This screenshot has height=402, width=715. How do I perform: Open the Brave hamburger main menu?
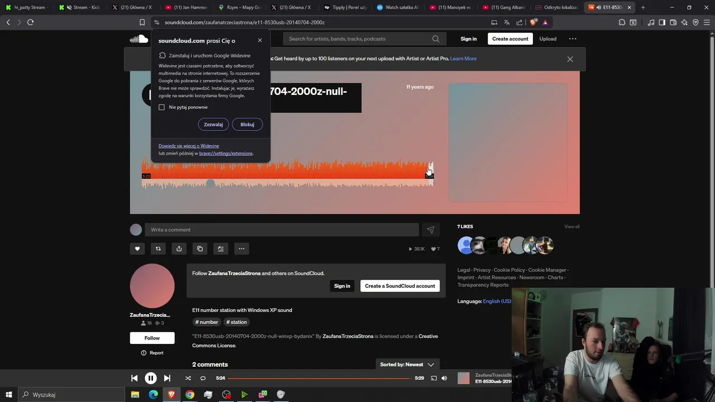tap(707, 22)
